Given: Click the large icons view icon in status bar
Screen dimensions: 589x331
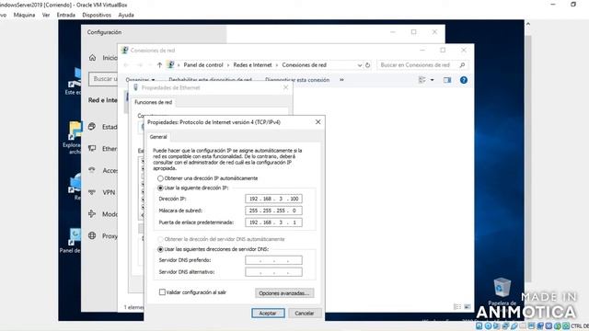Looking at the screenshot, I should 467,306.
